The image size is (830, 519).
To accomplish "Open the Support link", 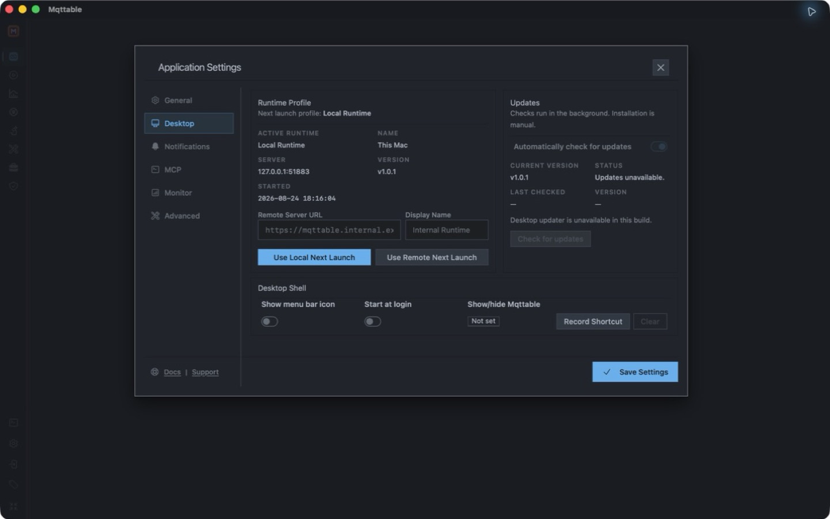I will (x=205, y=372).
